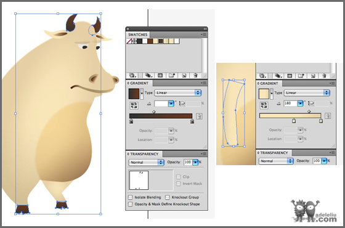Screen dimensions: 345x228
Task: Open Opacity 100 arrow in the cropped Transparency panel
Action: 324,161
